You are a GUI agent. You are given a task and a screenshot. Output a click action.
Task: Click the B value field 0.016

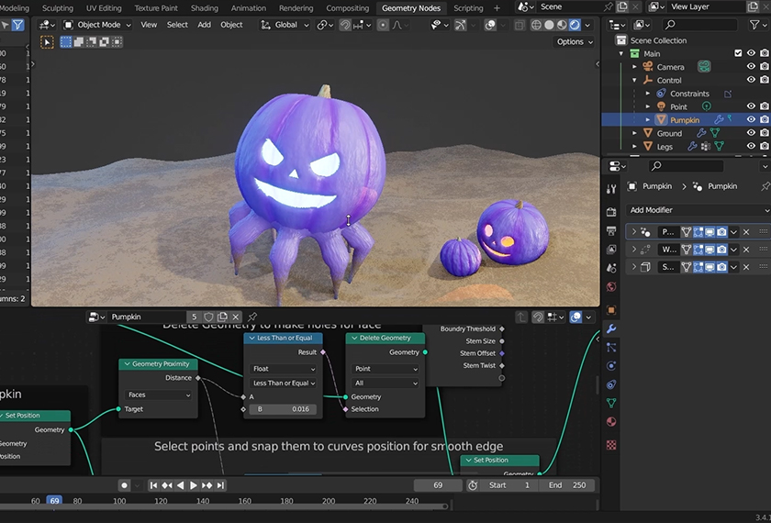(x=281, y=409)
